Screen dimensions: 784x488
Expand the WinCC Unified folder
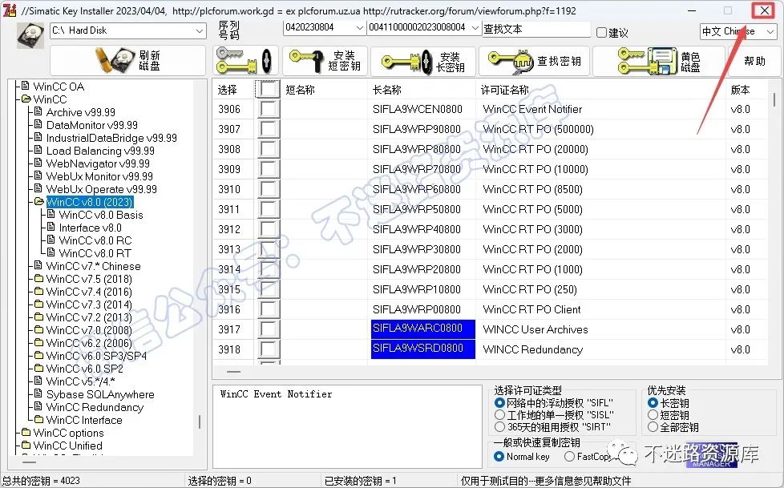(x=26, y=445)
